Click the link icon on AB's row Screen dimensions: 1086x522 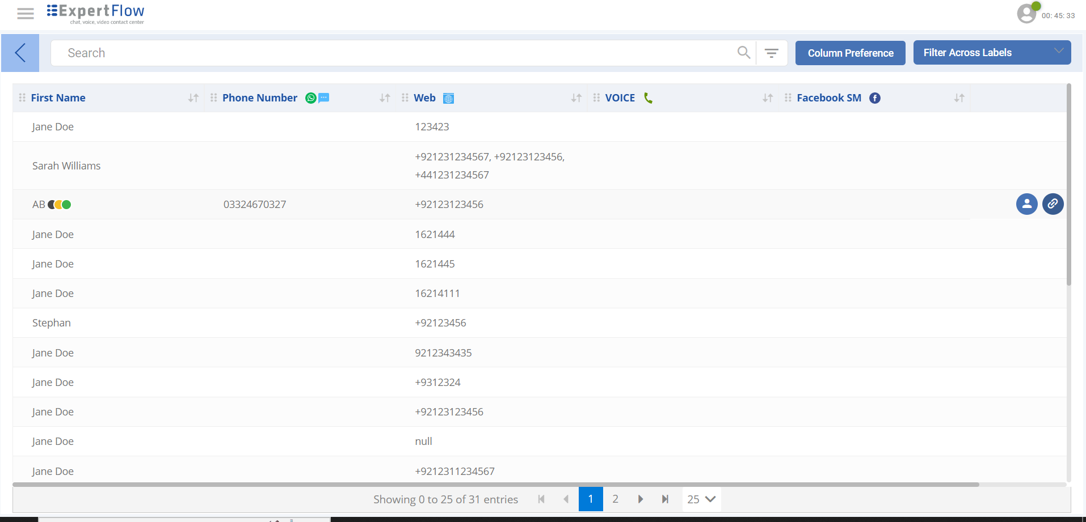tap(1053, 204)
